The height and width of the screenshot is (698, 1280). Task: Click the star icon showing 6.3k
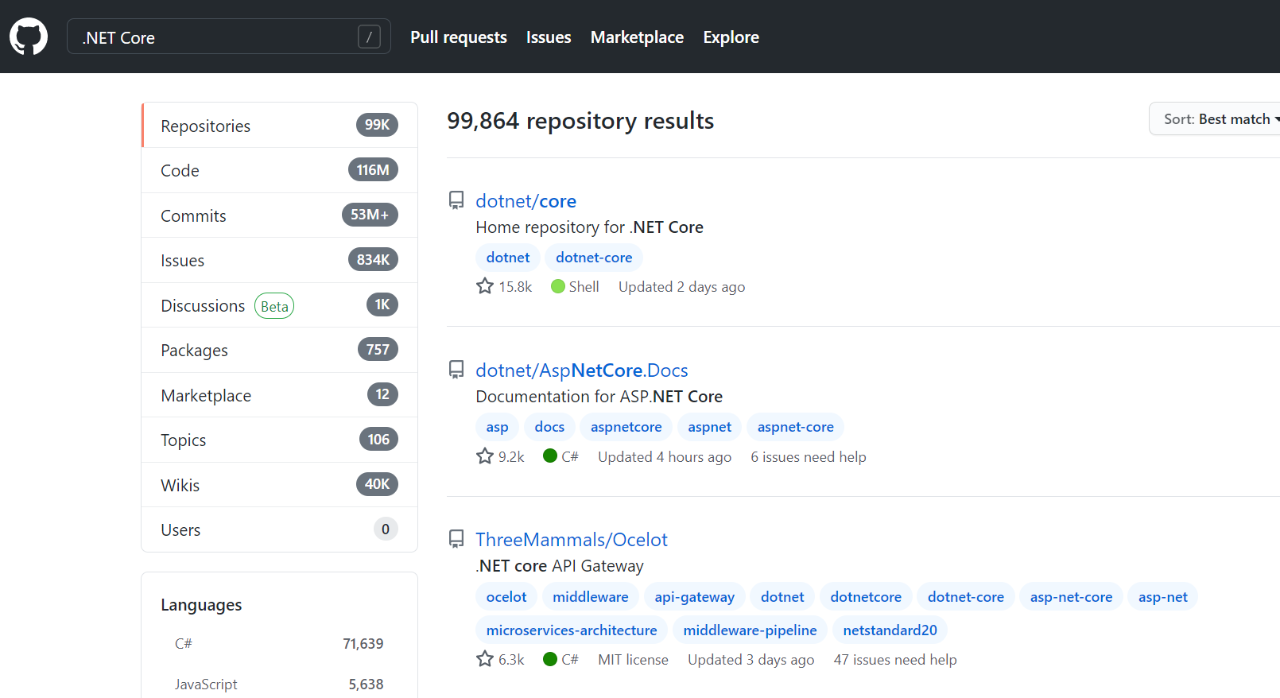point(485,659)
